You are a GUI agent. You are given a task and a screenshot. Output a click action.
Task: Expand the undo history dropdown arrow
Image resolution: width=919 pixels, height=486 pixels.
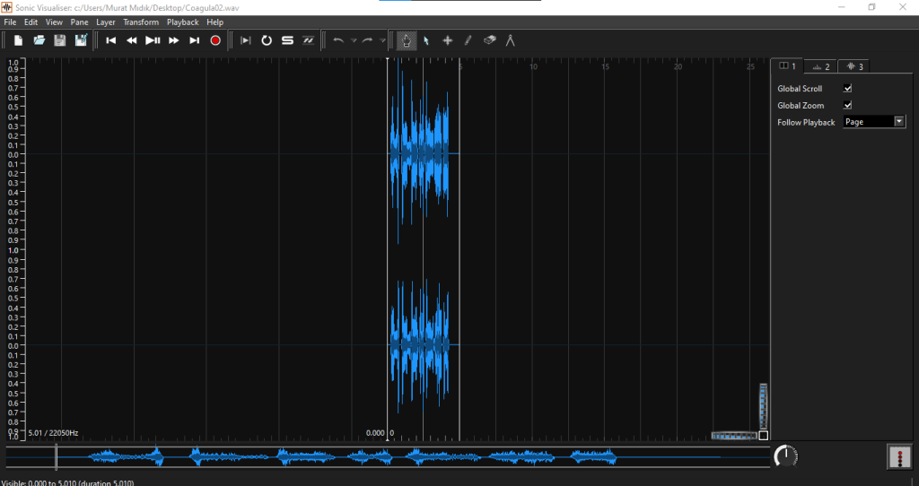coord(354,40)
